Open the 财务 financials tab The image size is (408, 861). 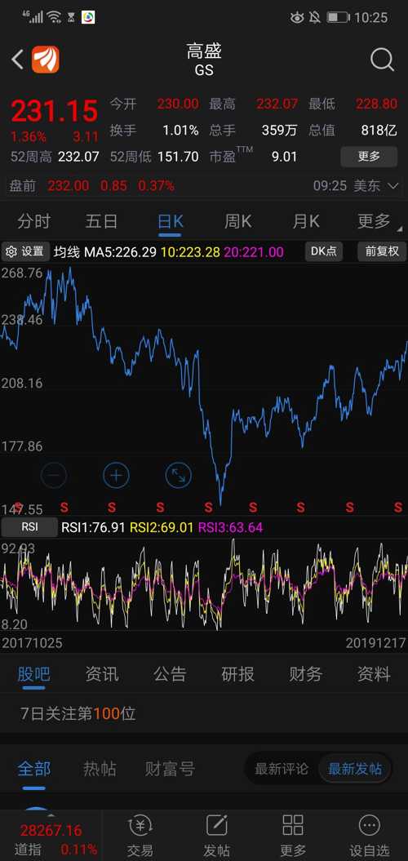[x=306, y=674]
